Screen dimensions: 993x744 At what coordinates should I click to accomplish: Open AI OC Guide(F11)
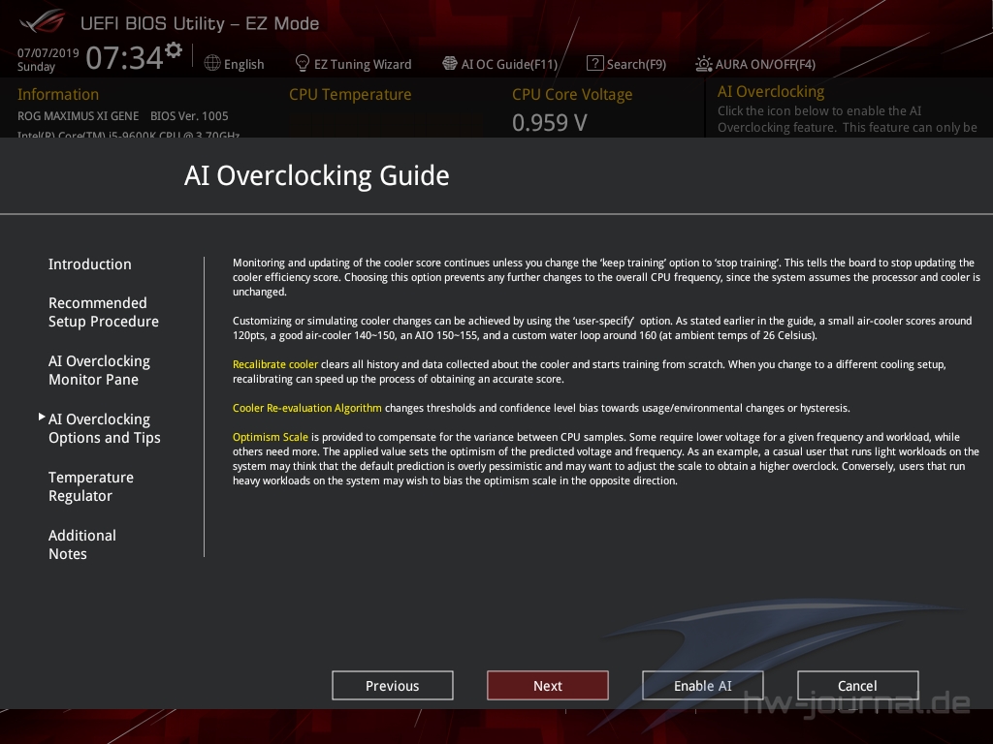[510, 64]
